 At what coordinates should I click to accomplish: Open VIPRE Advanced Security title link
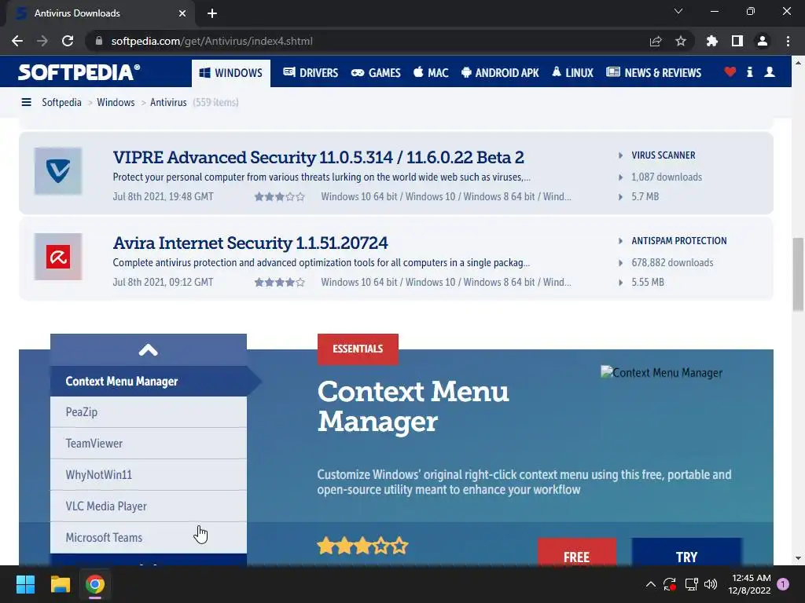(x=318, y=157)
